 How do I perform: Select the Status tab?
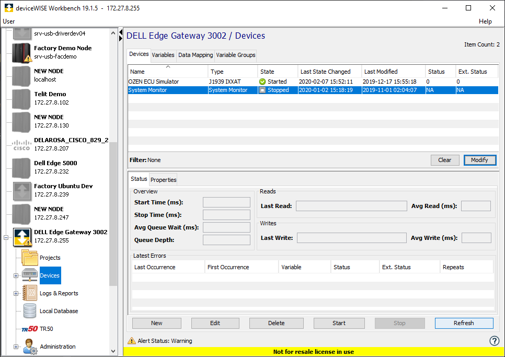pyautogui.click(x=139, y=179)
